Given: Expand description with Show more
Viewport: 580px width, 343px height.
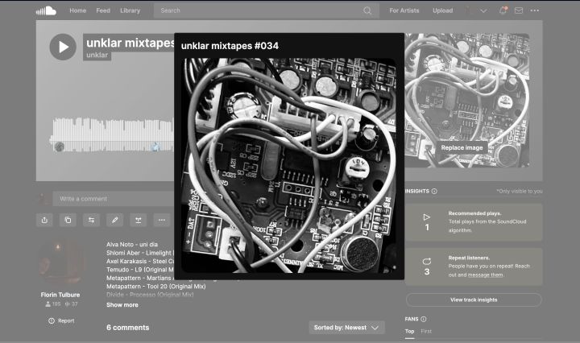Looking at the screenshot, I should [122, 305].
